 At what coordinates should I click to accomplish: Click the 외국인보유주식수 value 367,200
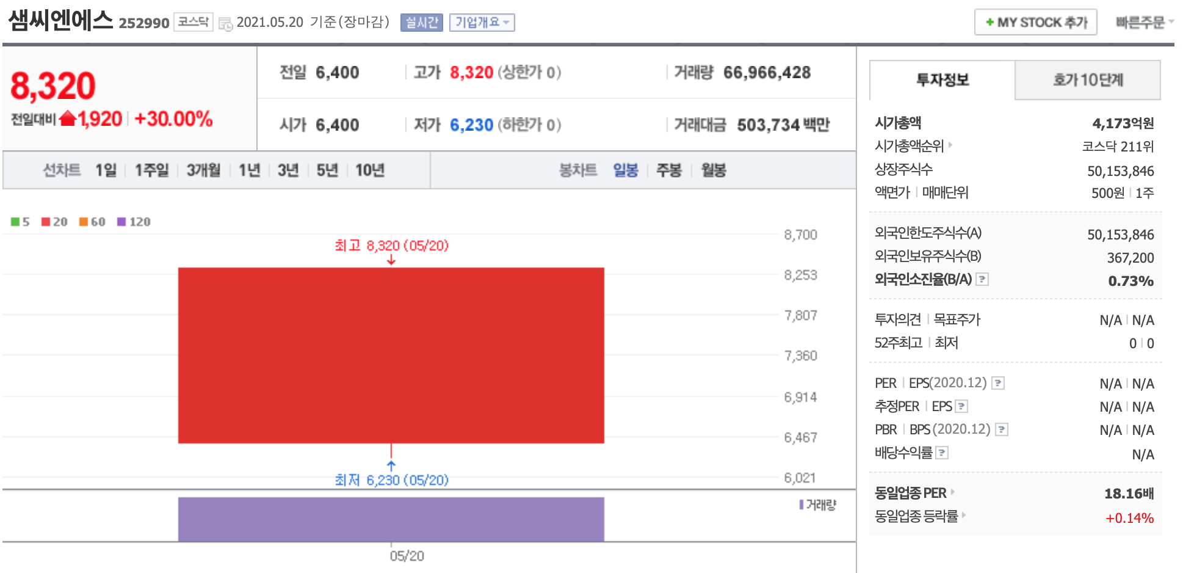pyautogui.click(x=1131, y=258)
